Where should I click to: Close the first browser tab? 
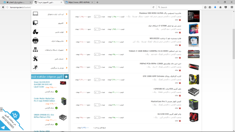(30, 3)
